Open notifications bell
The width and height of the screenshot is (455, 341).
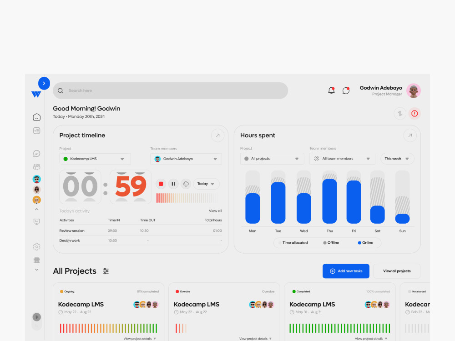pos(331,90)
